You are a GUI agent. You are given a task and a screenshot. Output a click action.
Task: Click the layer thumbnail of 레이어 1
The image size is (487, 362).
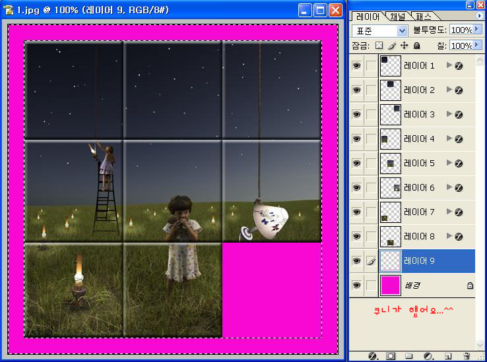(x=391, y=66)
